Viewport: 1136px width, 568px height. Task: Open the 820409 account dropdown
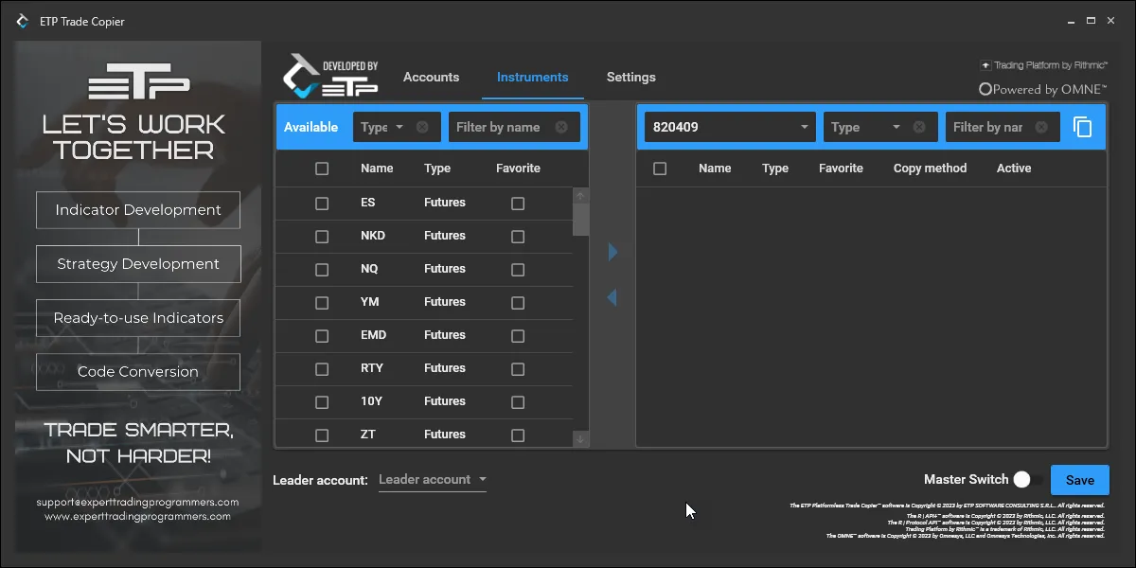(730, 127)
